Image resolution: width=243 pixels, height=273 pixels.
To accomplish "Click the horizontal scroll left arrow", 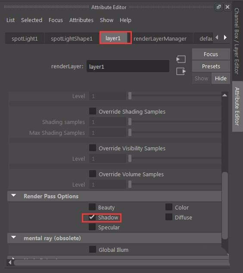I will click(x=10, y=262).
